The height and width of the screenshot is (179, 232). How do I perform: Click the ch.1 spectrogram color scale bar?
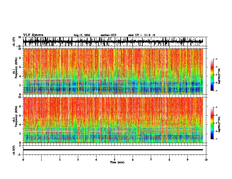(212, 75)
